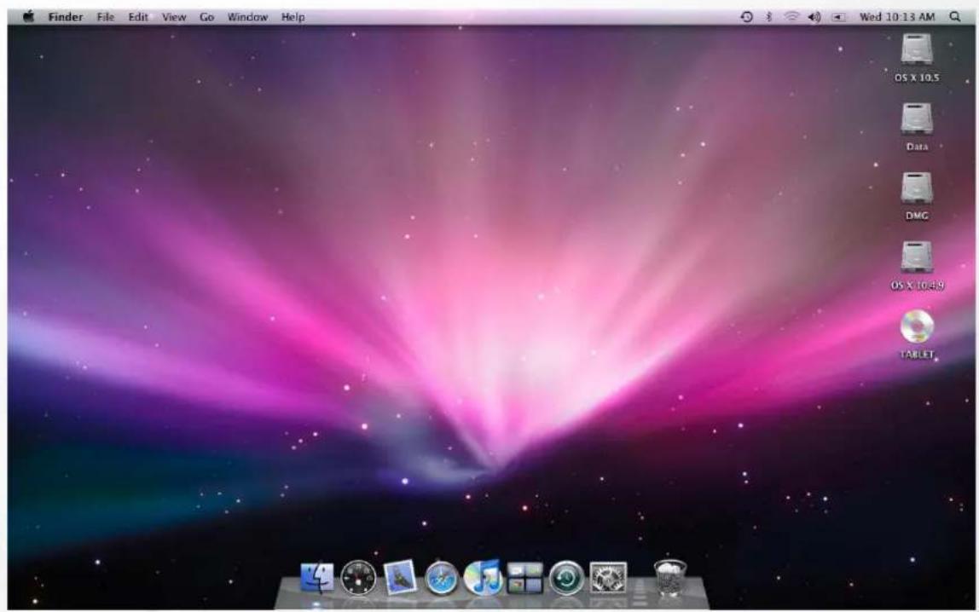Select the OS X 10.4.9 drive icon
This screenshot has height=612, width=979.
click(x=917, y=257)
